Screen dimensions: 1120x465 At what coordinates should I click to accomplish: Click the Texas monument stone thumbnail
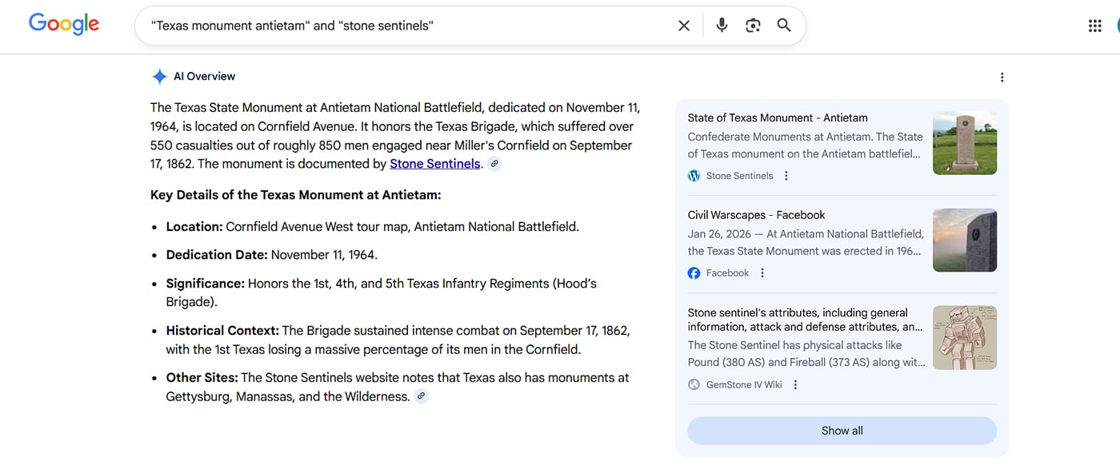point(965,143)
